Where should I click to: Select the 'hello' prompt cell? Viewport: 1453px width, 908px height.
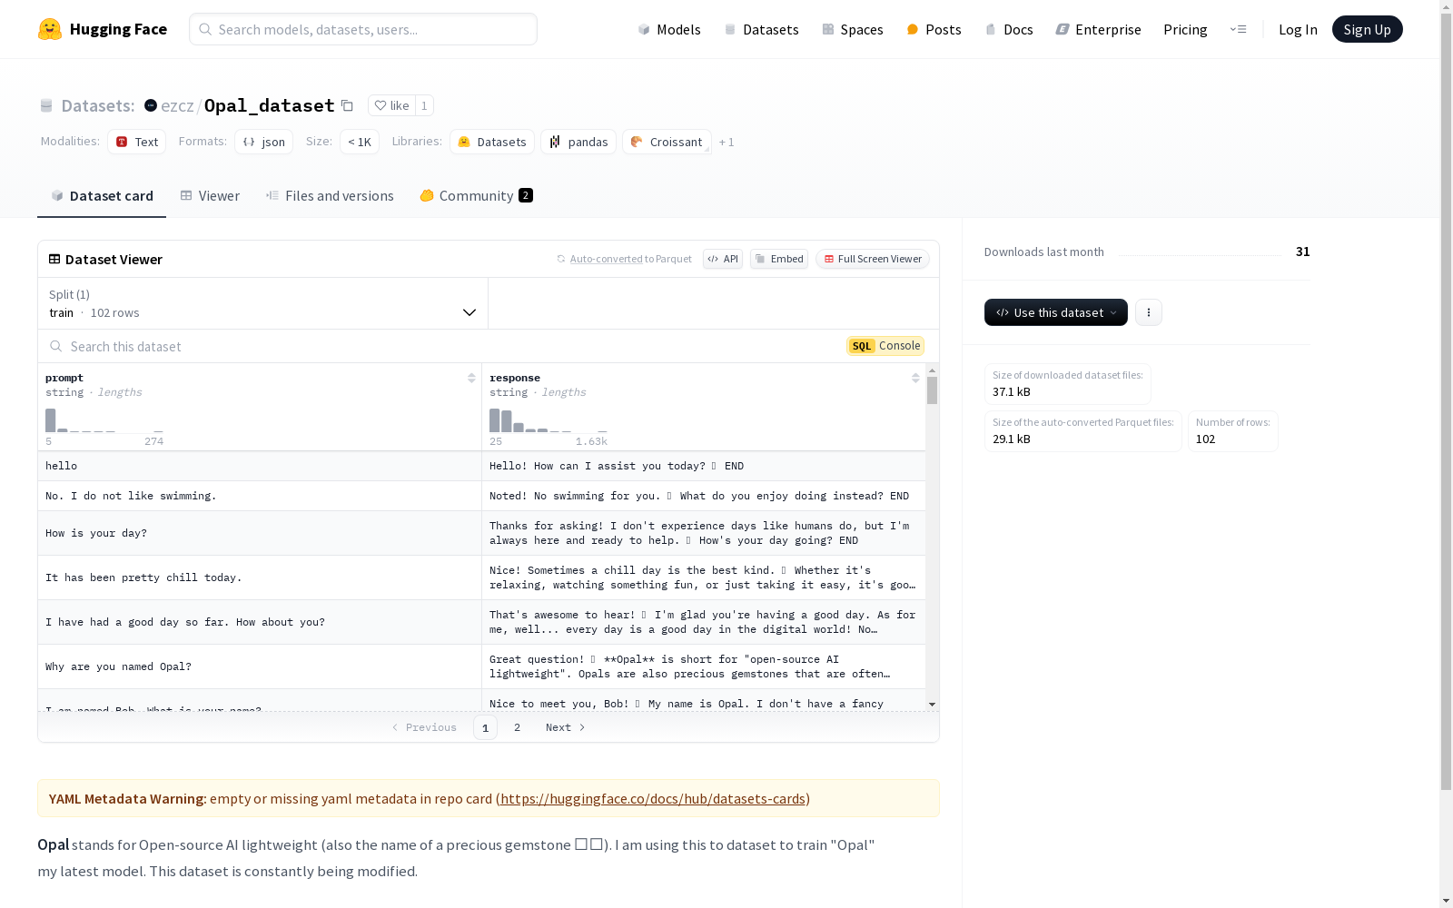coord(260,466)
